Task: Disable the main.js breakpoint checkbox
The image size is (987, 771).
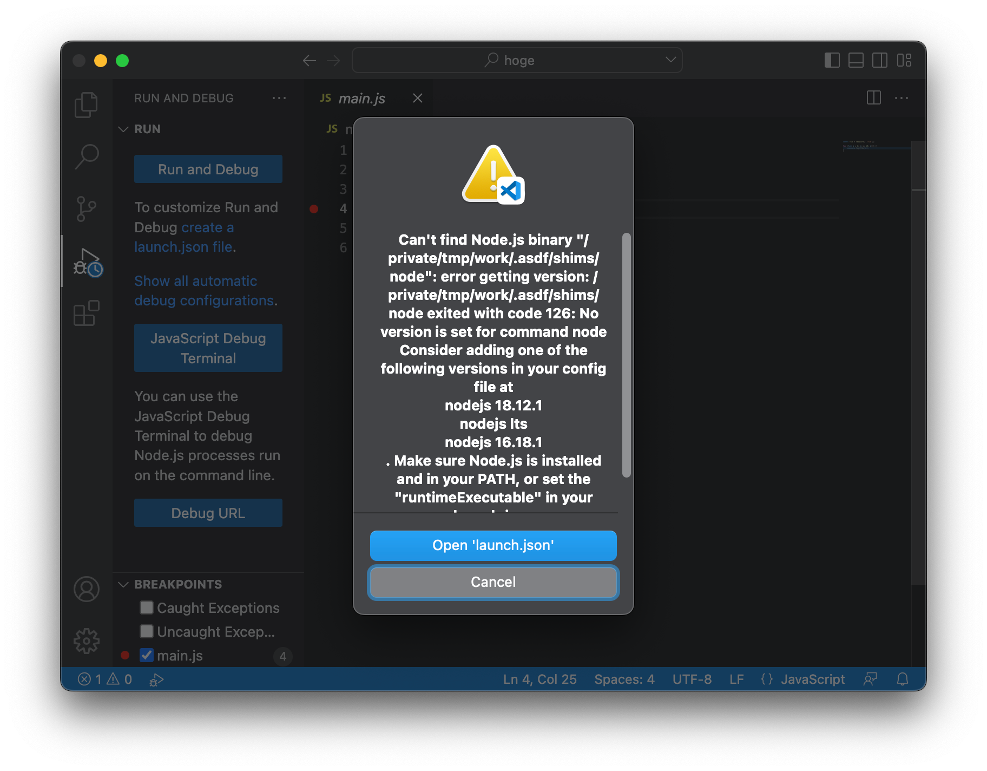Action: click(x=147, y=655)
